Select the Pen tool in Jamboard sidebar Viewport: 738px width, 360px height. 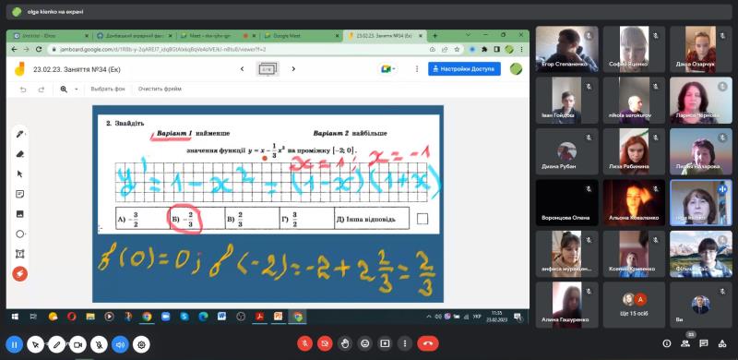click(19, 134)
